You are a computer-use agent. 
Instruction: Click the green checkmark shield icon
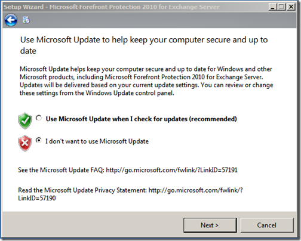[25, 120]
